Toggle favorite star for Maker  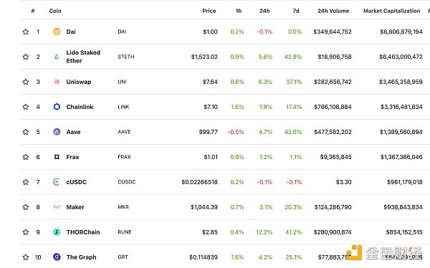point(26,207)
